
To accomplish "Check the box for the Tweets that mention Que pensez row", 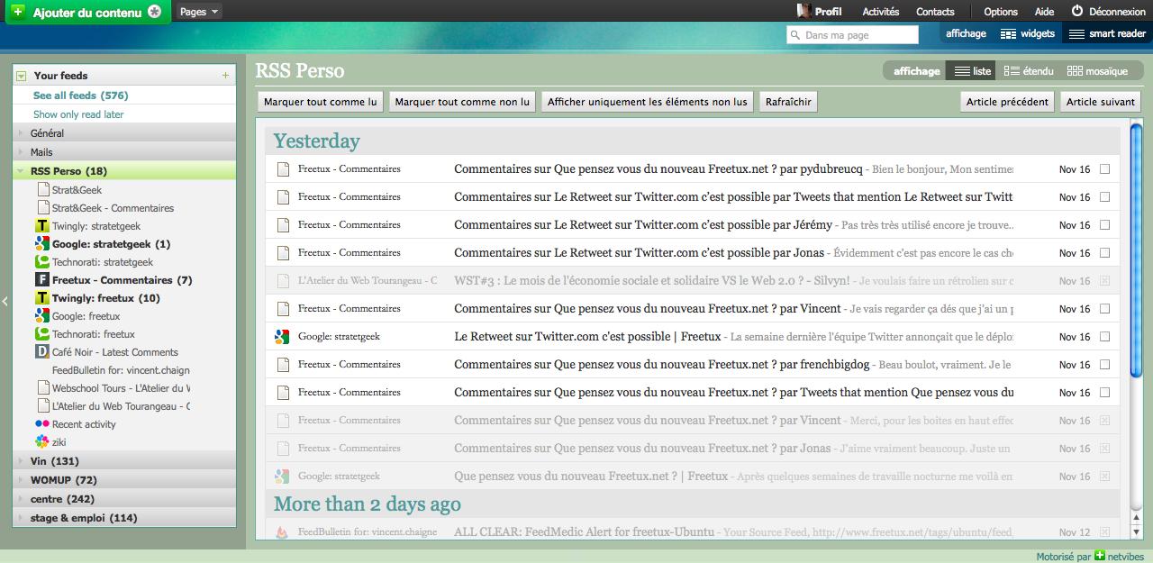I will 1104,393.
